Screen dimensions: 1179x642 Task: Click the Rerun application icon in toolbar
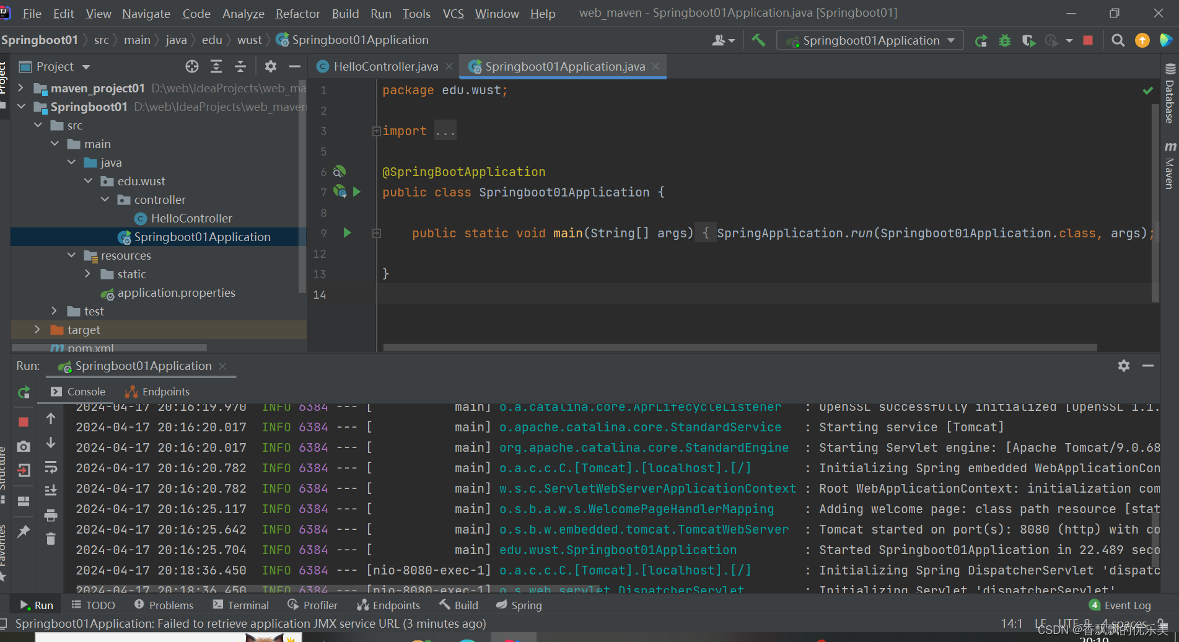[x=981, y=41]
